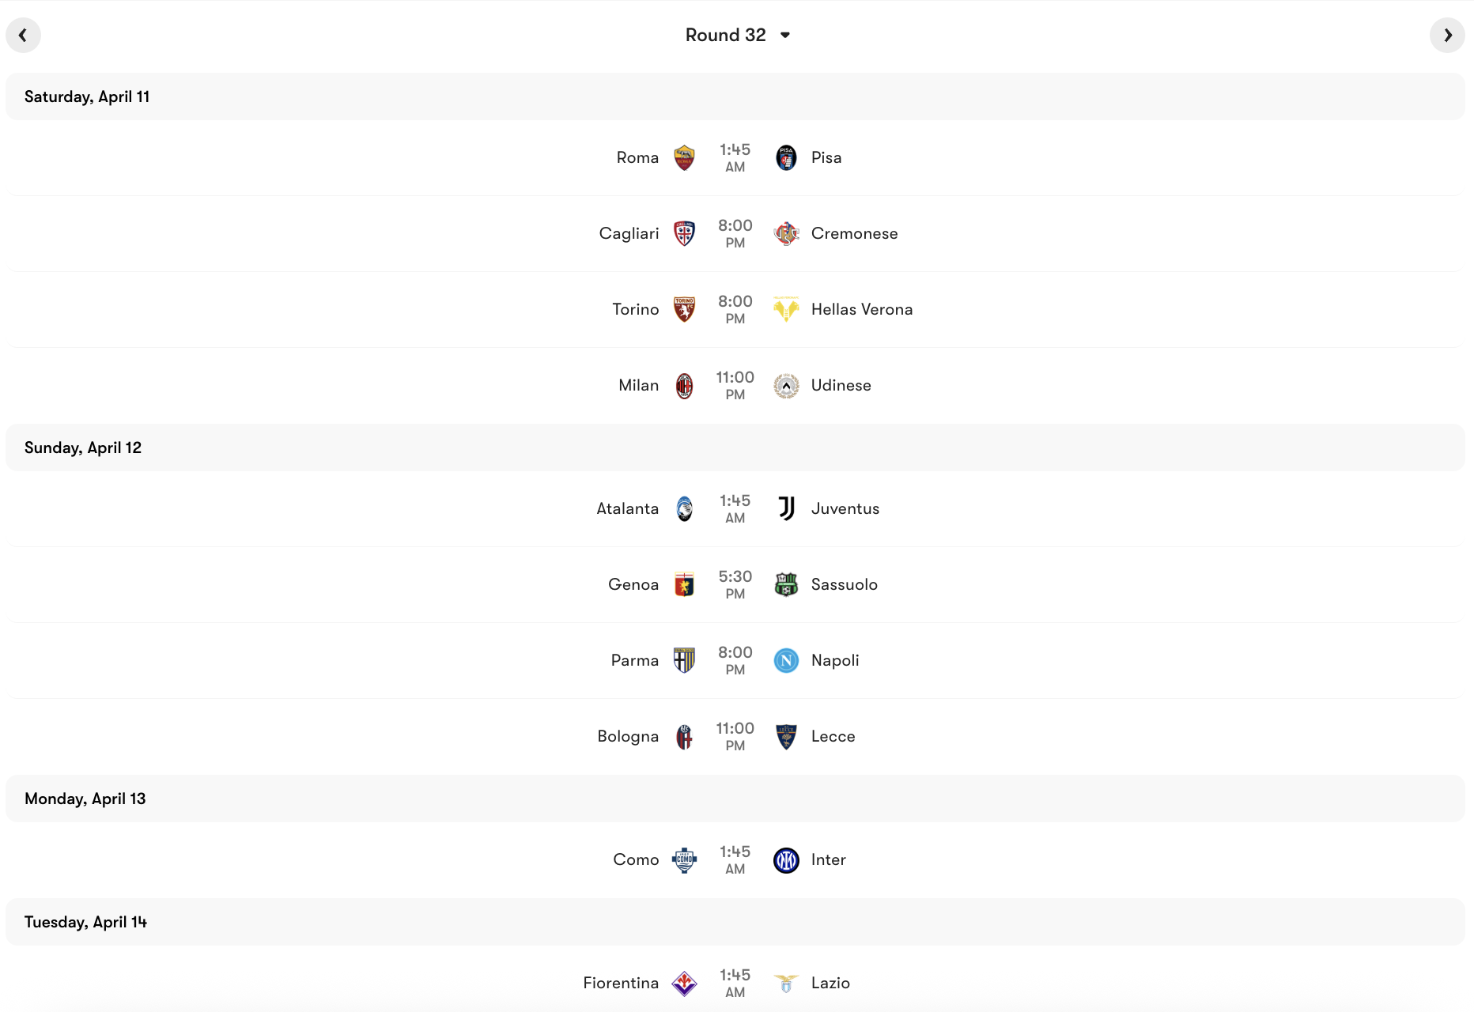This screenshot has width=1474, height=1012.
Task: Click the Cagliari team name
Action: tap(628, 233)
